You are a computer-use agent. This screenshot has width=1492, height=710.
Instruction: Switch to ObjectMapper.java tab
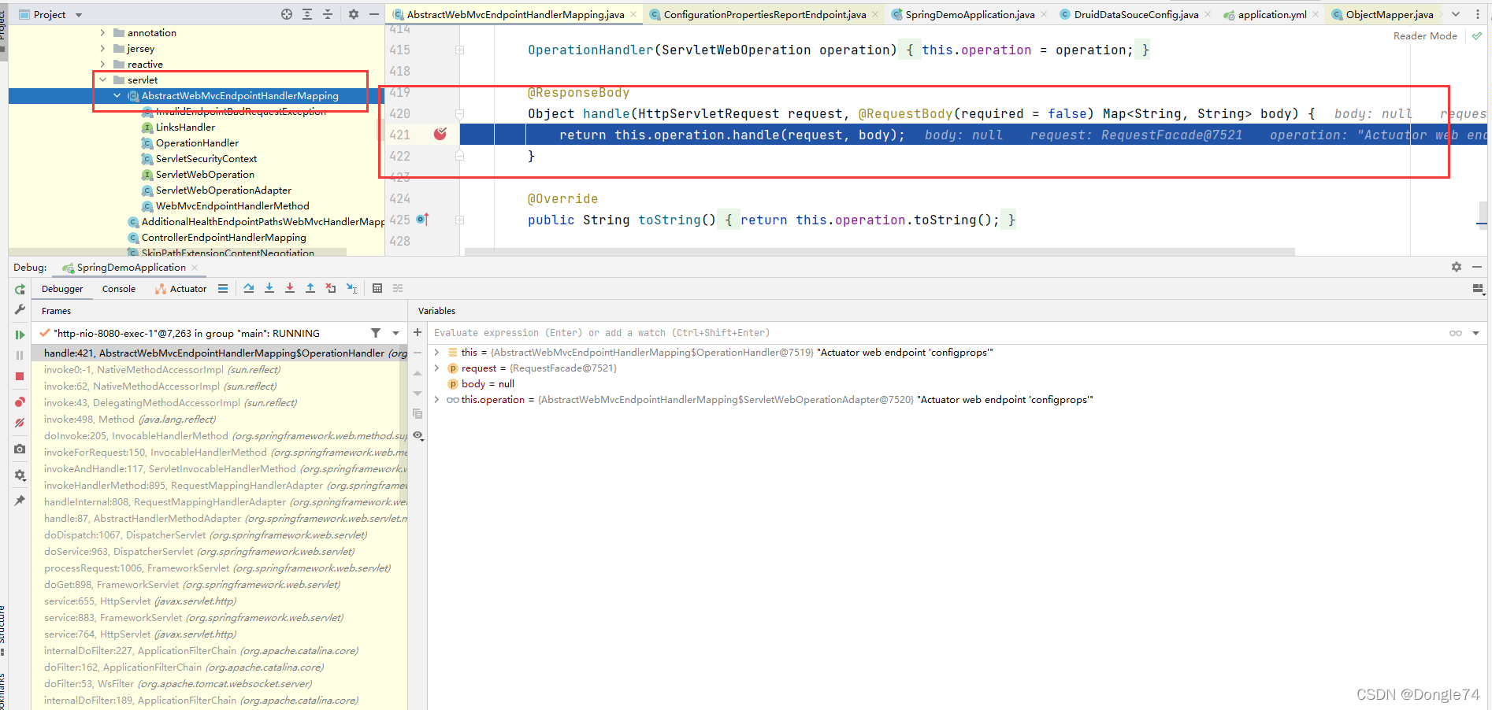click(1389, 14)
